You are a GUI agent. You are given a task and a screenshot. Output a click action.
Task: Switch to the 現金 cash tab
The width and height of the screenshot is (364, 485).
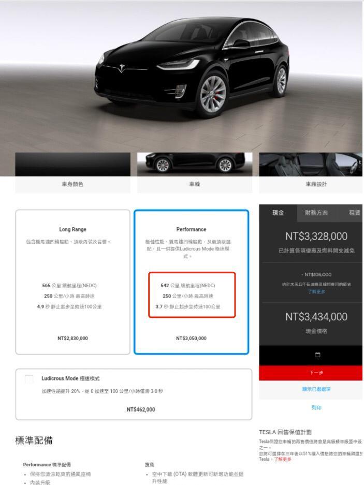click(278, 213)
